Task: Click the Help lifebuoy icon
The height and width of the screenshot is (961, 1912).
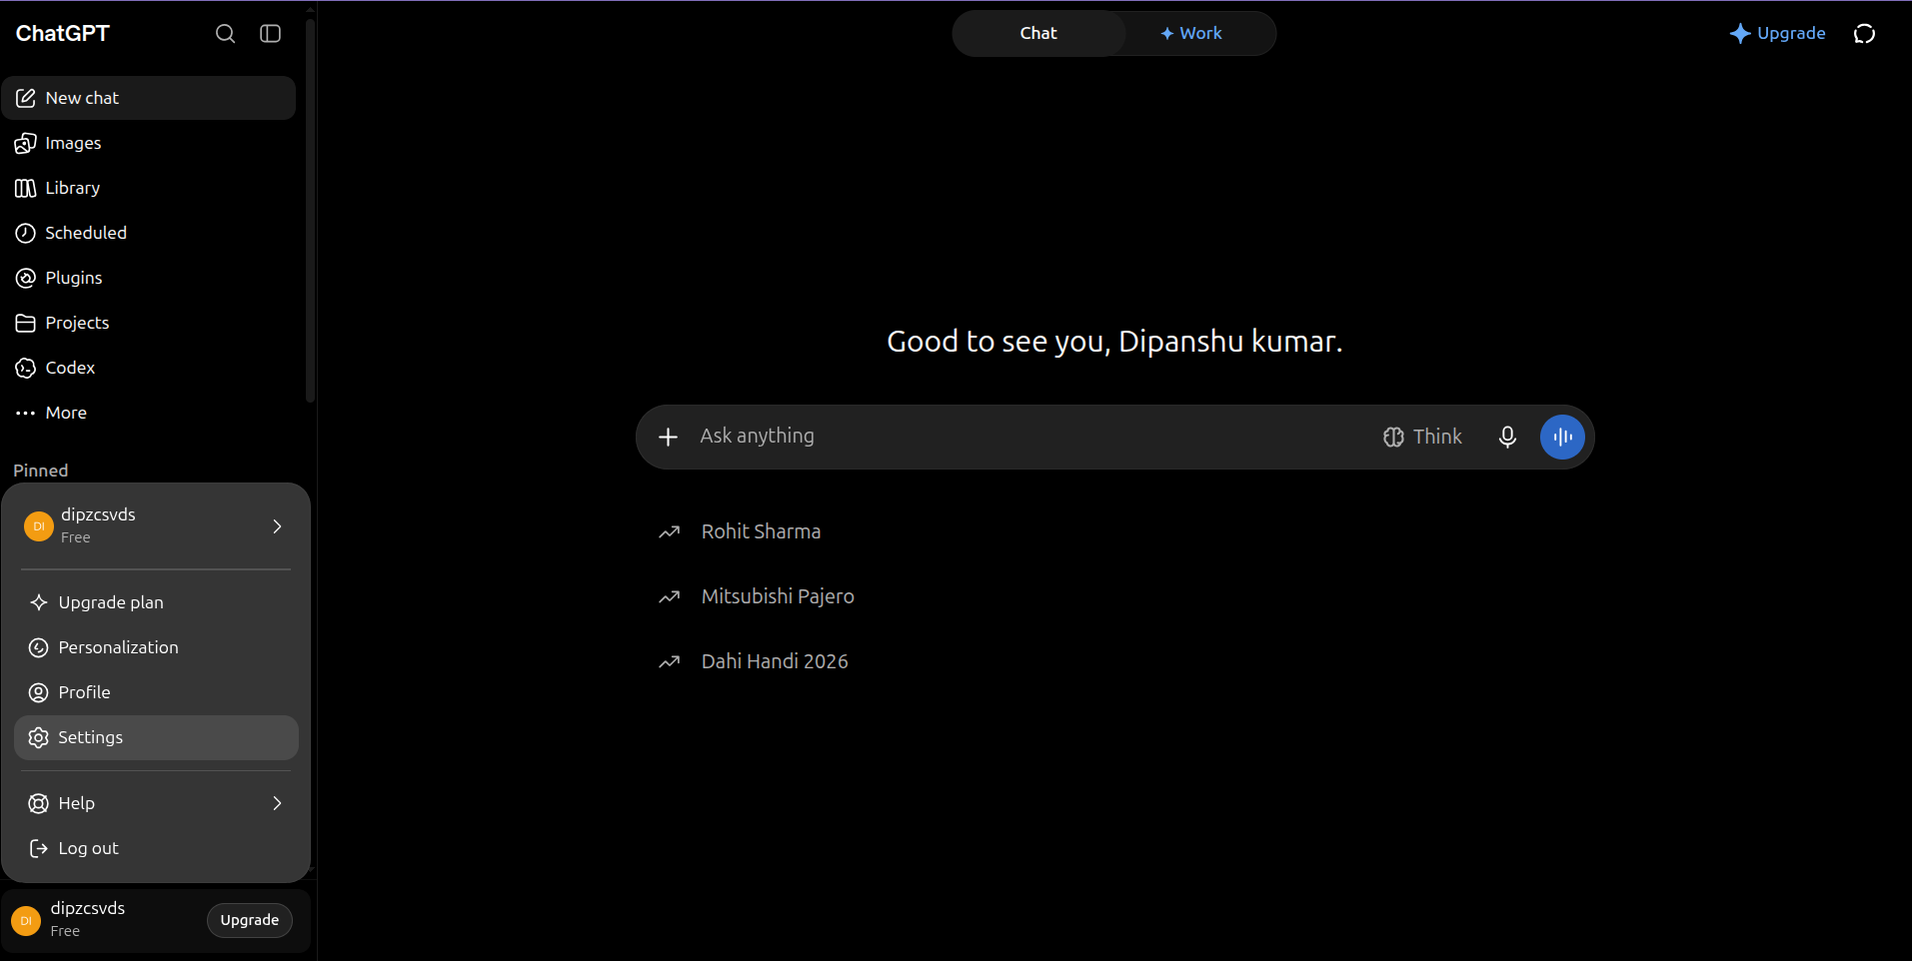Action: [39, 803]
